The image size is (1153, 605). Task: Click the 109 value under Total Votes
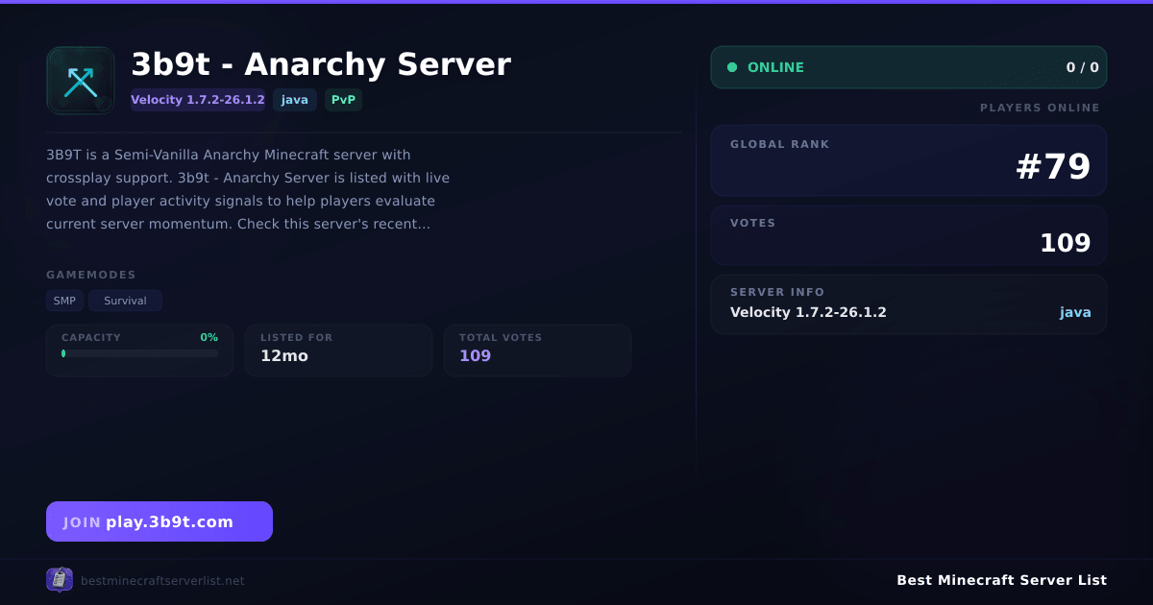point(475,355)
